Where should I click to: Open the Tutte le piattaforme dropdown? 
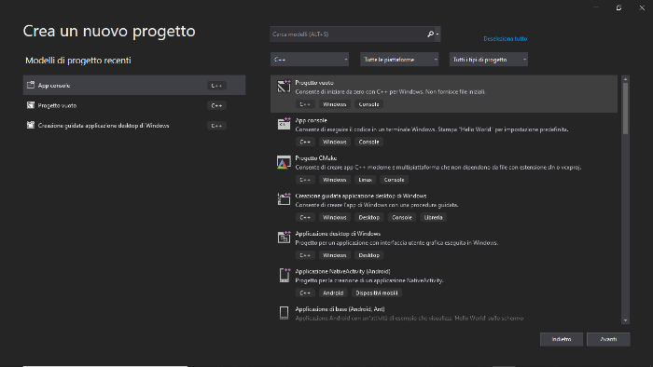click(x=399, y=60)
